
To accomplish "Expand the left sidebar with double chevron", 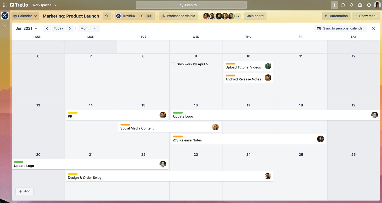I will (x=5, y=25).
